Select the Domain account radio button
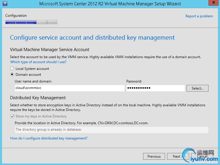The image size is (220, 165). [x=12, y=74]
